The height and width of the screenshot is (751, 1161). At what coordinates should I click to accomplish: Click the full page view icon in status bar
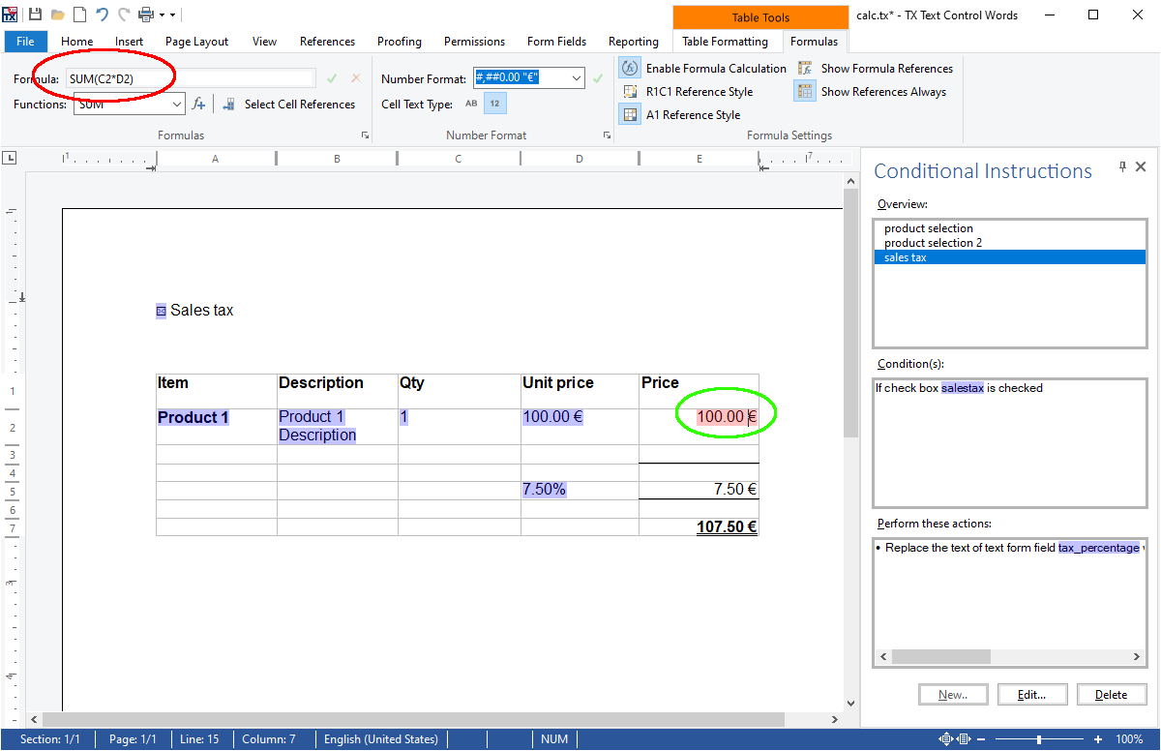945,739
